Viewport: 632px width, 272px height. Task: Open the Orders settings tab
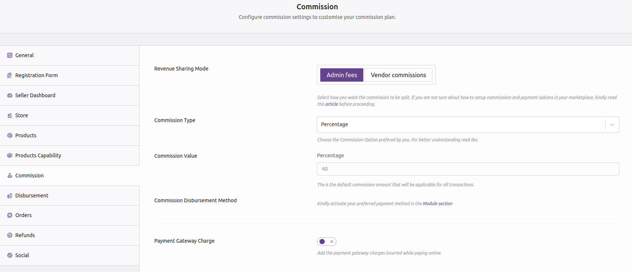coord(23,215)
